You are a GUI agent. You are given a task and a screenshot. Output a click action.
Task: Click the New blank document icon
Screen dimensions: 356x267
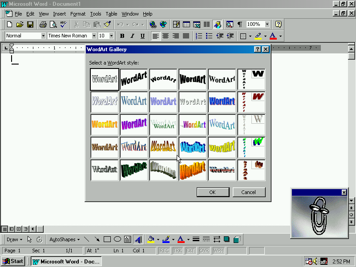pyautogui.click(x=9, y=24)
